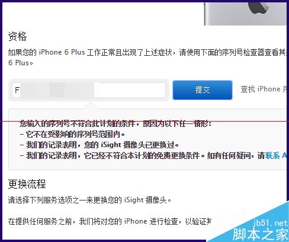The height and width of the screenshot is (242, 289).
Task: Click the tooltip pointer arrow above error box
Action: click(91, 106)
